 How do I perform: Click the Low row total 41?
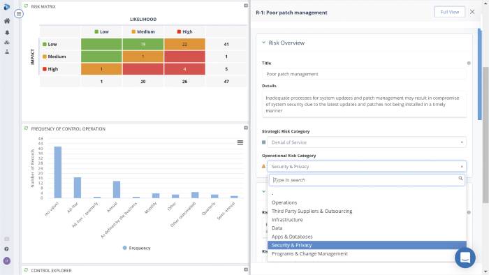pyautogui.click(x=226, y=44)
